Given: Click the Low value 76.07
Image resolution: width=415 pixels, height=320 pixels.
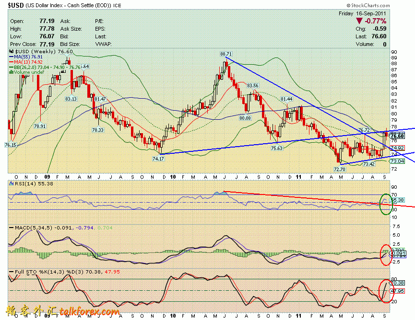Looking at the screenshot, I should (47, 36).
